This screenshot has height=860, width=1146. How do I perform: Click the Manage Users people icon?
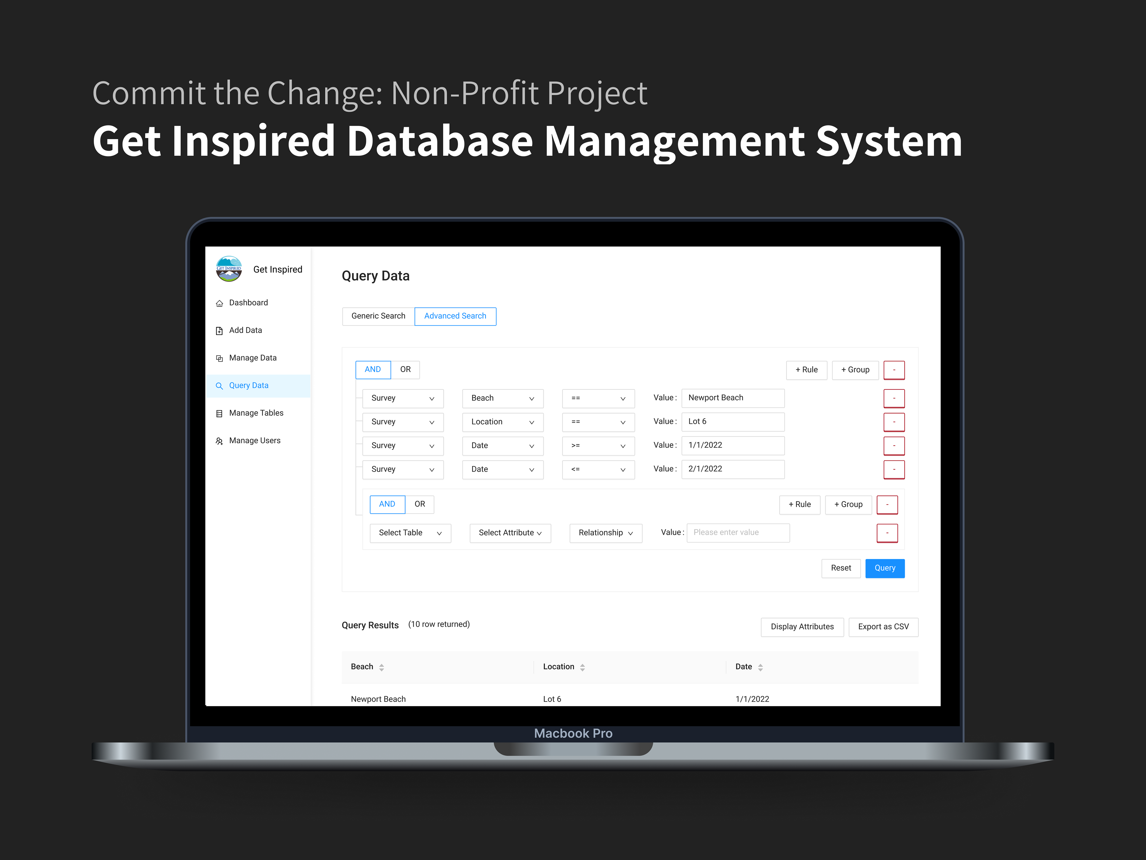pos(219,441)
